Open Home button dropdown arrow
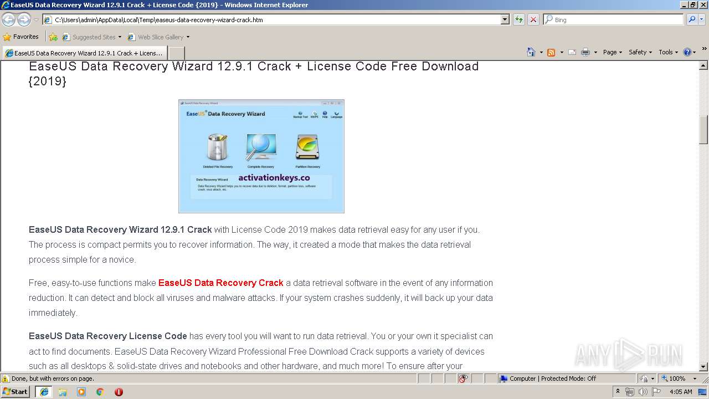The width and height of the screenshot is (709, 399). (541, 52)
